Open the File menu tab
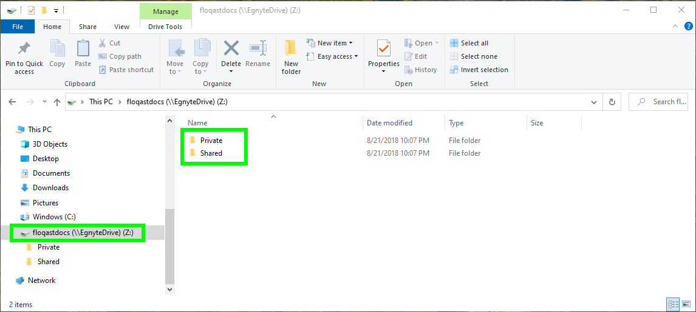 tap(18, 27)
